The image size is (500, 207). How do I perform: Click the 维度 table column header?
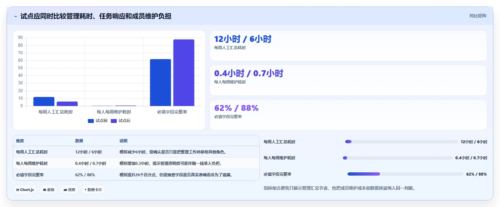coord(20,141)
